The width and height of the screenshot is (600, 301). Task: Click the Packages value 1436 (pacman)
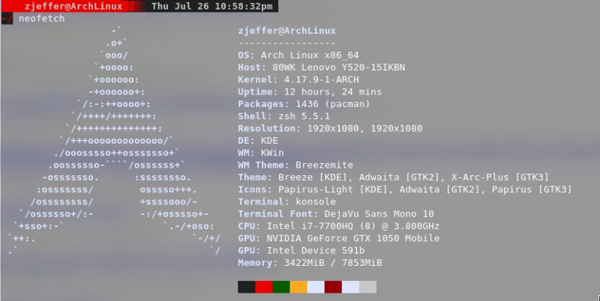click(333, 104)
